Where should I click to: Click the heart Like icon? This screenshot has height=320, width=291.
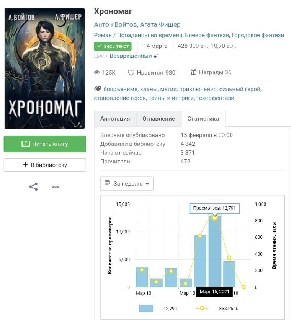pos(131,73)
